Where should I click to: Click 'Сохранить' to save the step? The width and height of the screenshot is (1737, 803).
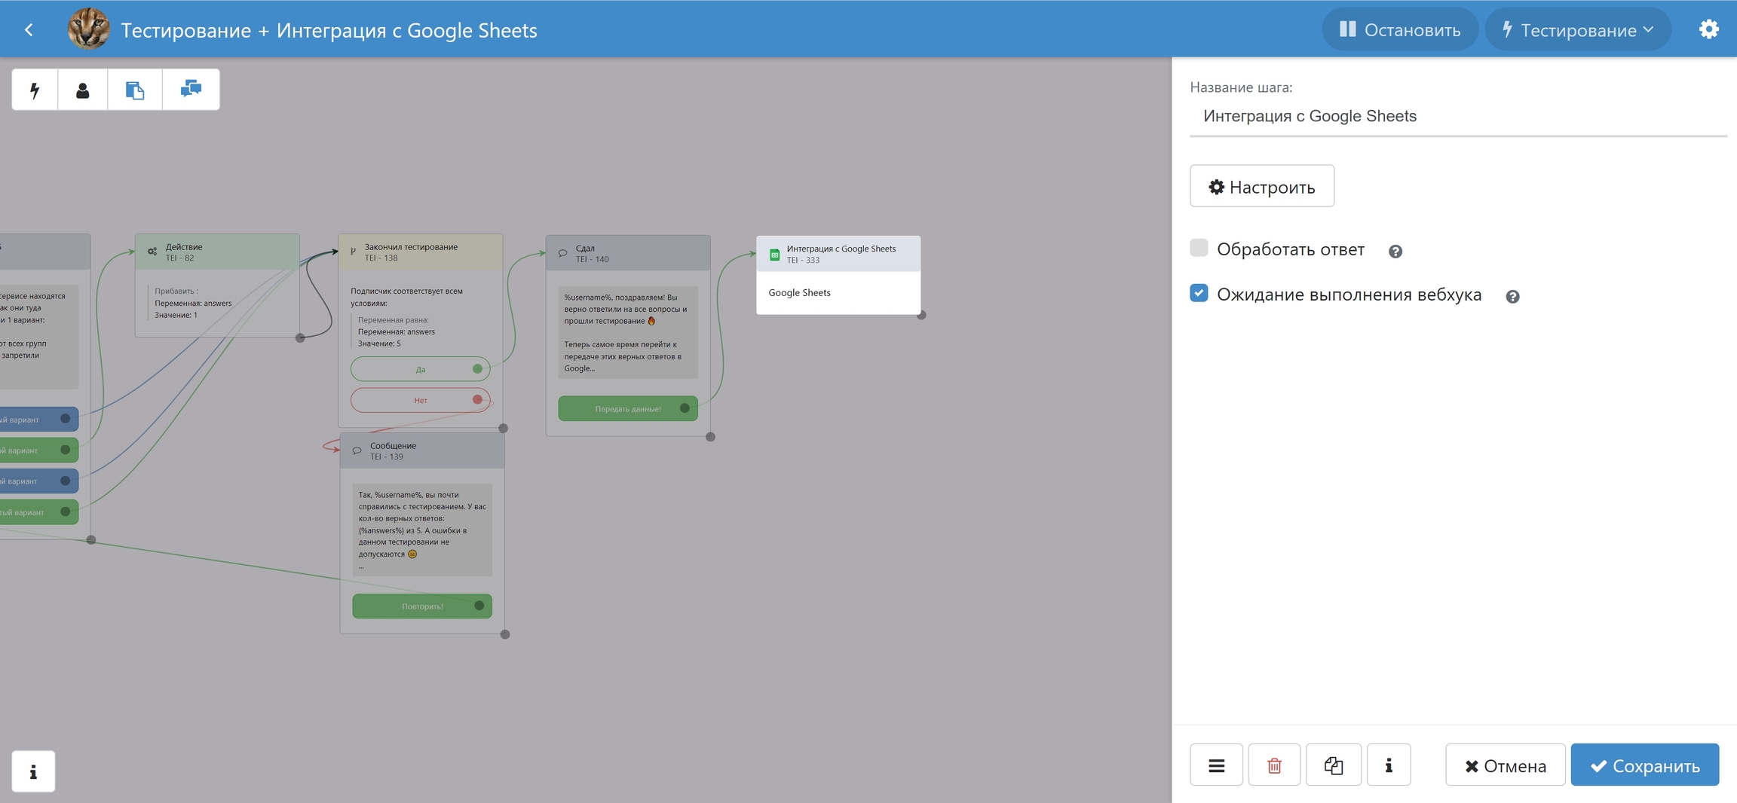click(1644, 765)
